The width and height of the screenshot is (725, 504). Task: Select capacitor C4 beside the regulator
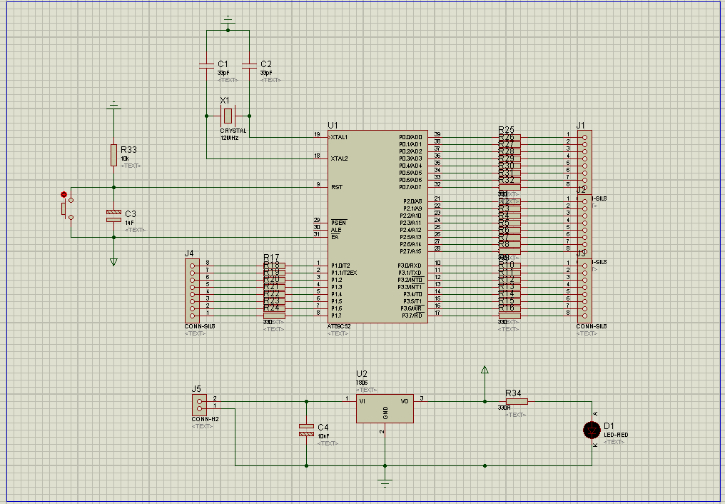[306, 430]
